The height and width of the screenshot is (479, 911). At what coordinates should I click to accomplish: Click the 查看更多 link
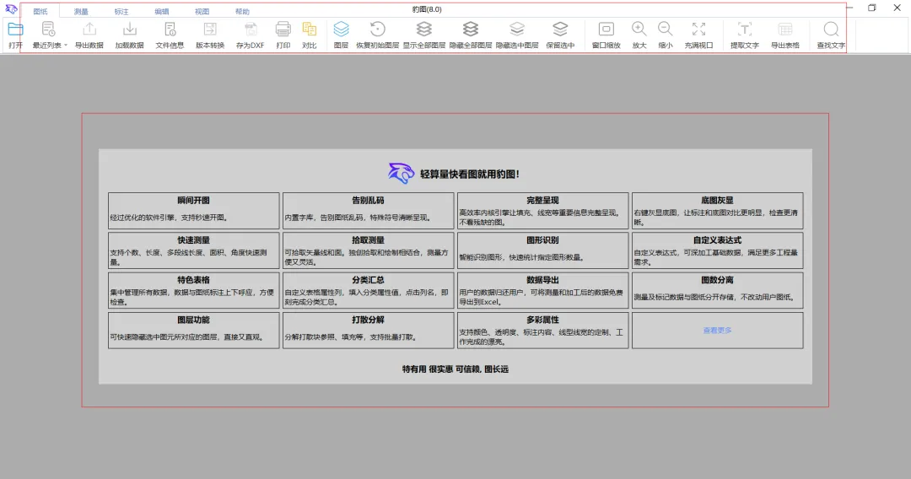[x=718, y=331]
